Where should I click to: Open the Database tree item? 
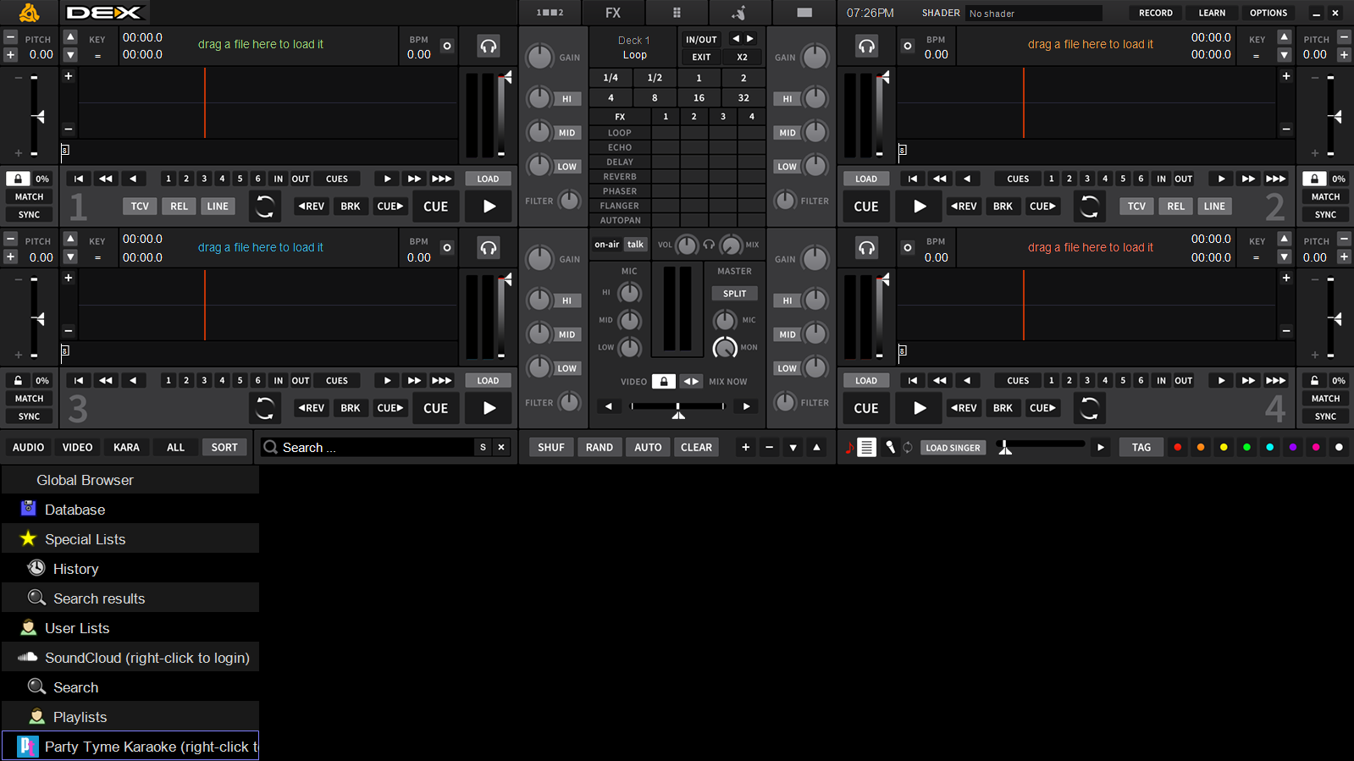click(130, 510)
